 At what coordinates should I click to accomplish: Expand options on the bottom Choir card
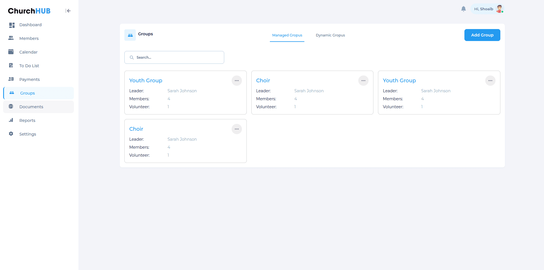[x=236, y=129]
